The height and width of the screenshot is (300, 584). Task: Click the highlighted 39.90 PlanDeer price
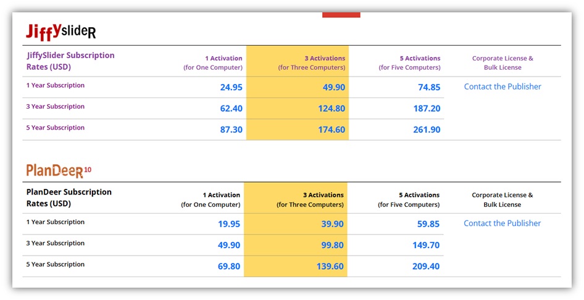click(x=332, y=224)
